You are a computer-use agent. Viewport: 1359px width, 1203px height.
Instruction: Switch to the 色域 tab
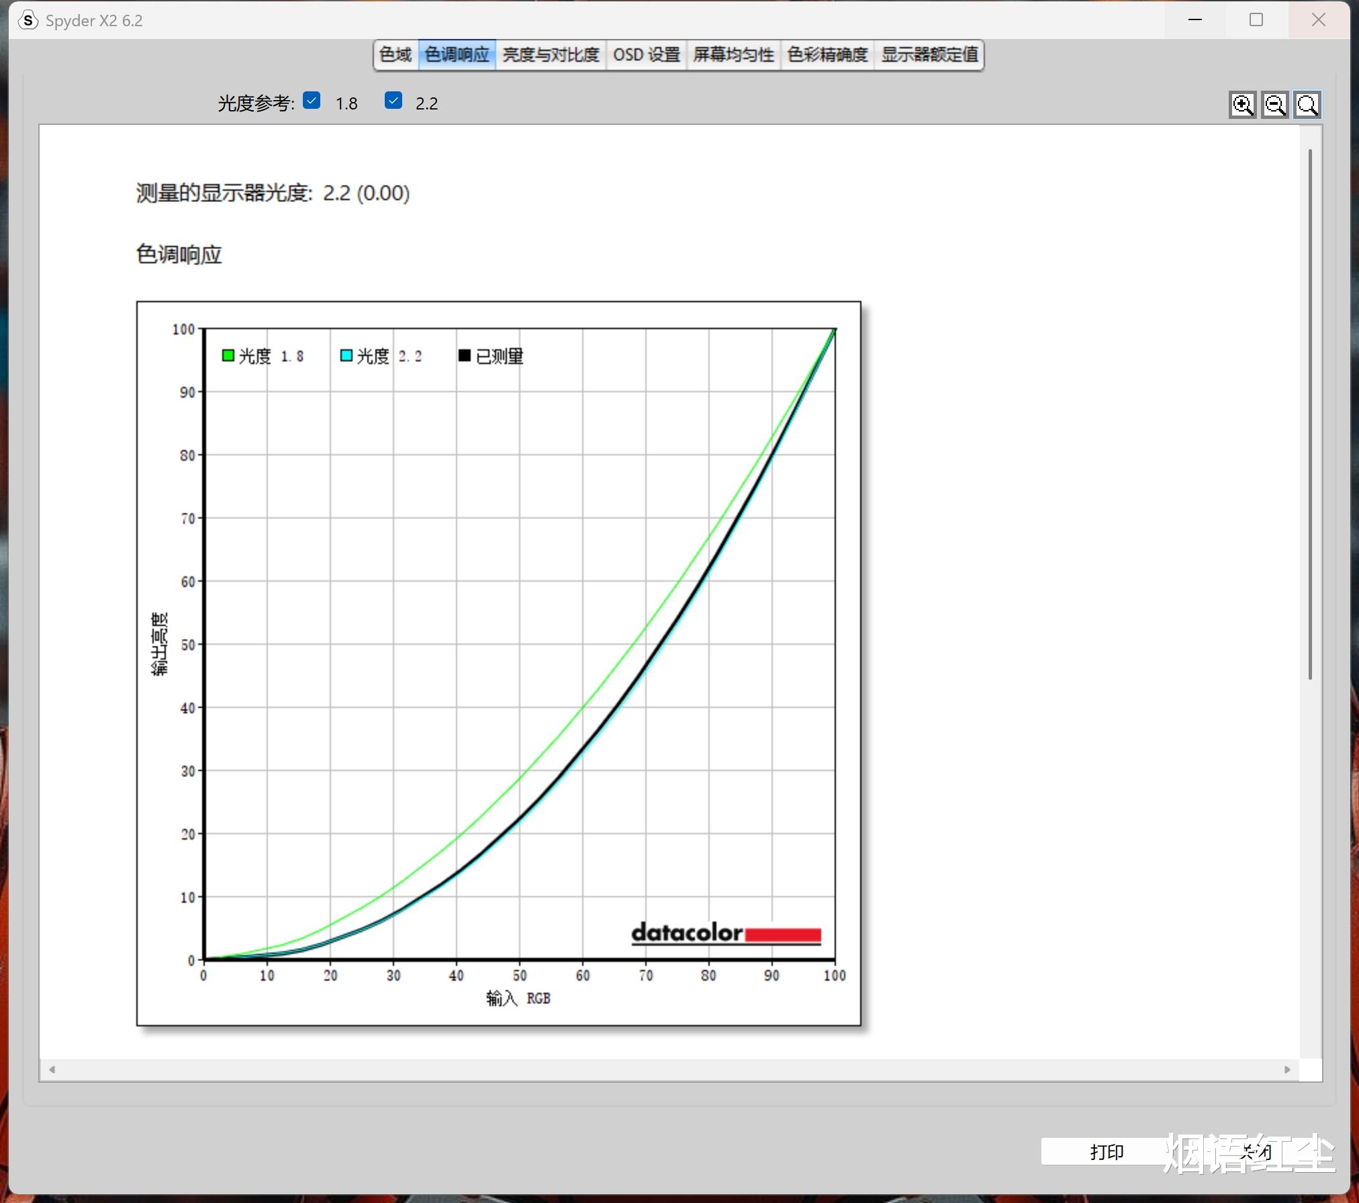point(395,54)
